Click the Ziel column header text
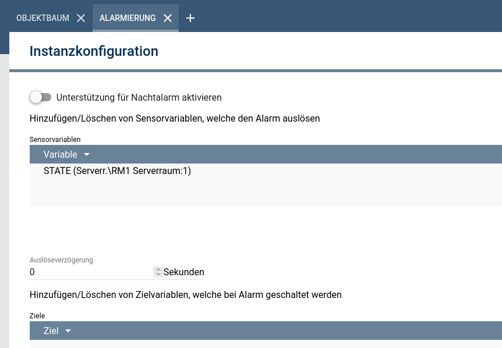 [51, 331]
